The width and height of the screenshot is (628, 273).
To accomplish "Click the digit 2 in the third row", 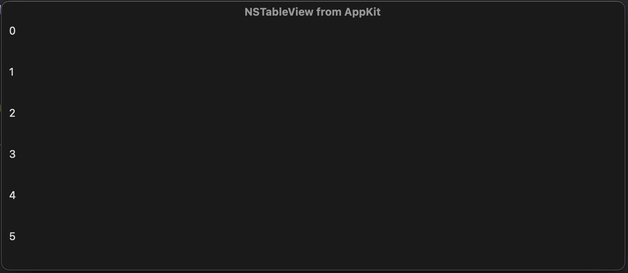I will [12, 113].
